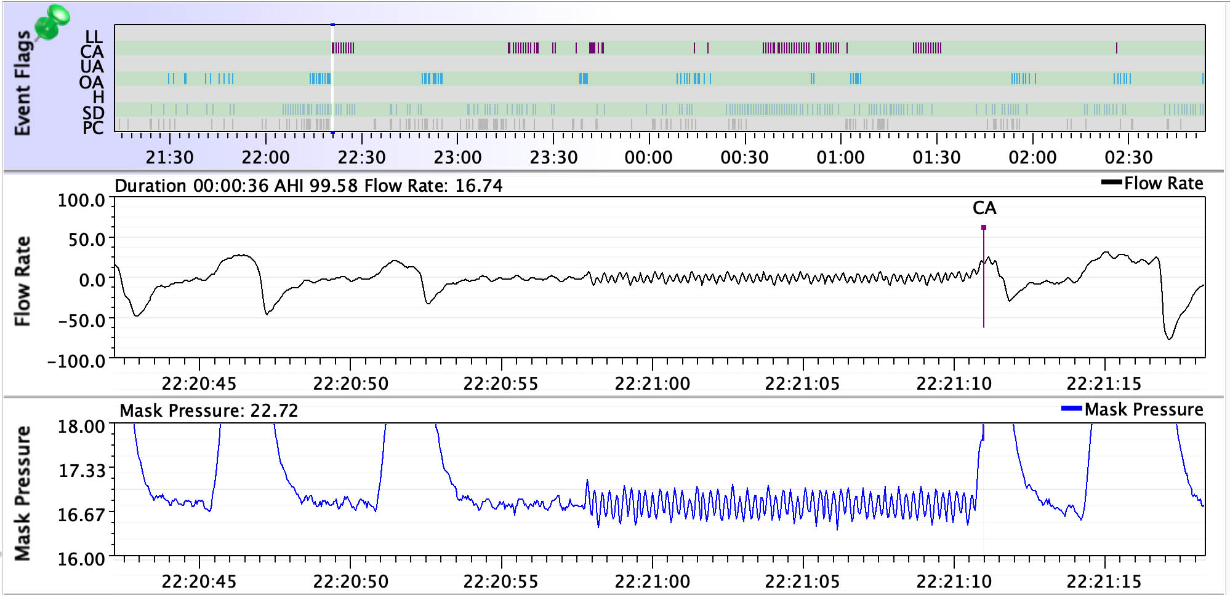The width and height of the screenshot is (1230, 595).
Task: Click the CA row label in Event Flags
Action: tap(92, 52)
